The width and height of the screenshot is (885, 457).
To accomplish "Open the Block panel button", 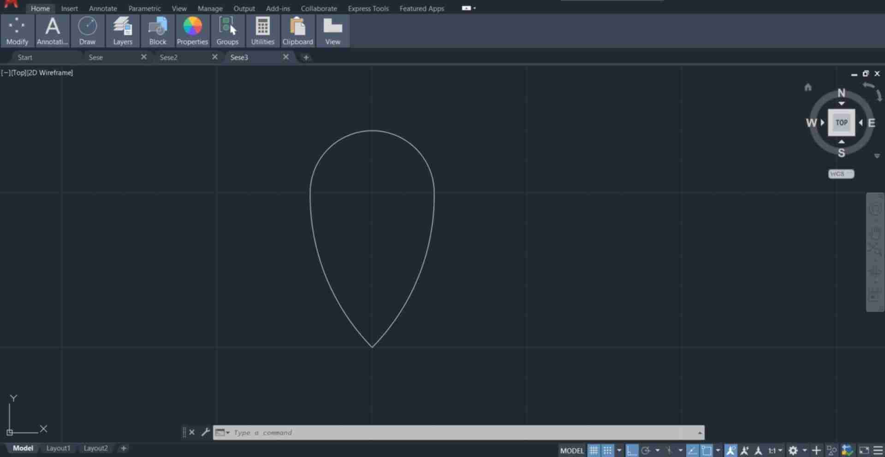I will [x=158, y=31].
